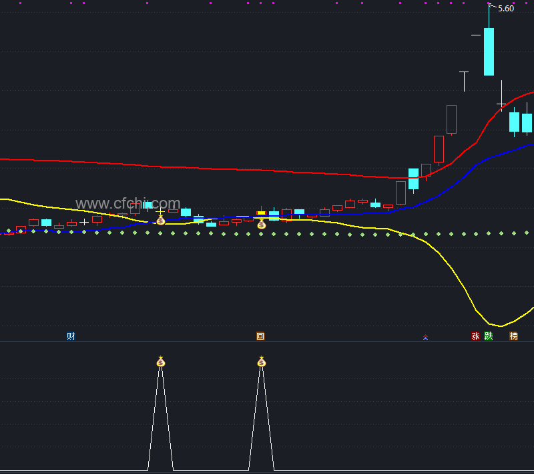
Task: Click the earlier money bag signal among the candlesticks
Action: [x=161, y=221]
